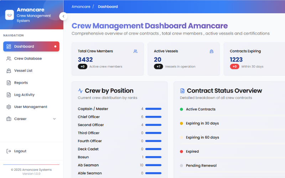Go to the Vessel List page
This screenshot has width=285, height=178.
[x=23, y=71]
